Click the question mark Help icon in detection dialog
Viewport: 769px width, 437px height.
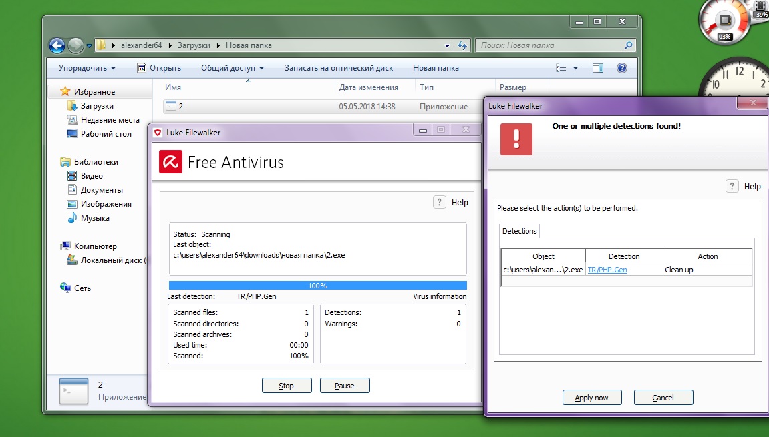(732, 186)
